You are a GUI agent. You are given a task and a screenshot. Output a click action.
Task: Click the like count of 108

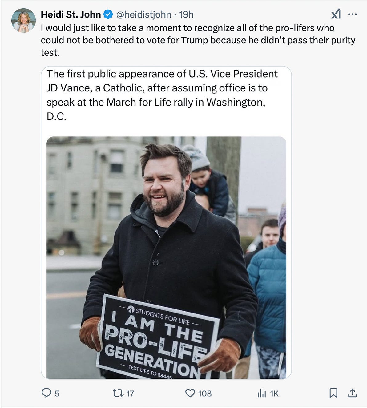point(205,394)
